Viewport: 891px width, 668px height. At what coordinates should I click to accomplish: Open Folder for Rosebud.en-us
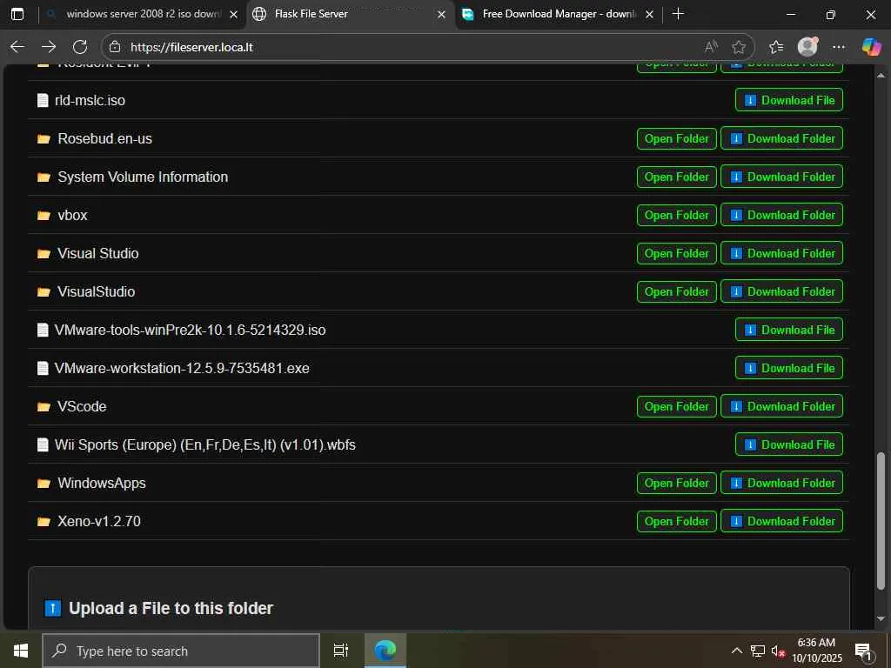(x=676, y=138)
